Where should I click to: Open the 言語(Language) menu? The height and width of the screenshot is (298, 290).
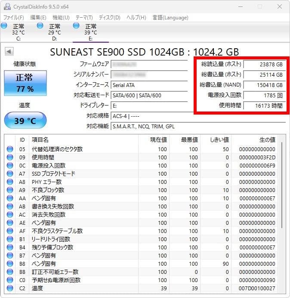[x=170, y=18]
